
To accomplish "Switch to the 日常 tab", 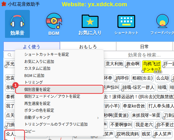I will (144, 47).
